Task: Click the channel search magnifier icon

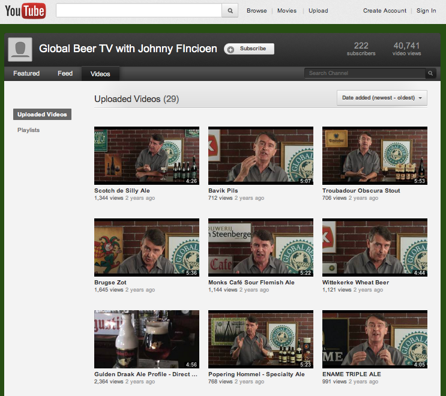Action: 430,73
